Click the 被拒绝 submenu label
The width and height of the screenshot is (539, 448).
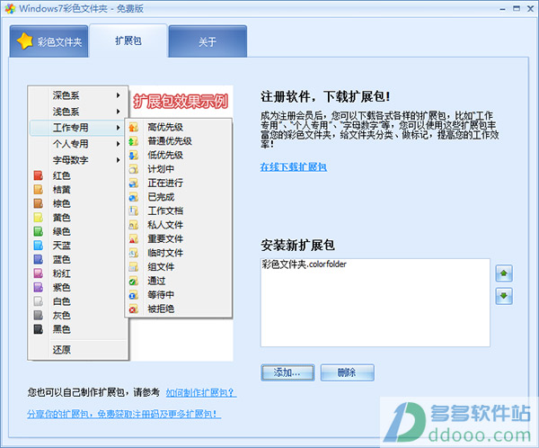click(x=161, y=309)
